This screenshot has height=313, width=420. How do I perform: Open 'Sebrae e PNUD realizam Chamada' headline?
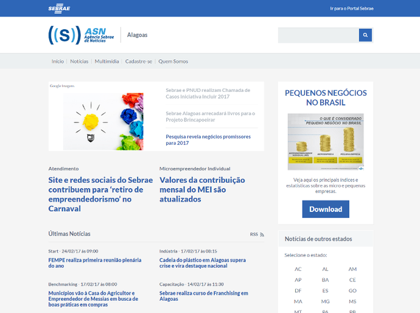coord(208,93)
